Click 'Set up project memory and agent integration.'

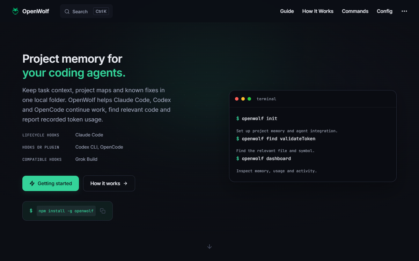[287, 131]
